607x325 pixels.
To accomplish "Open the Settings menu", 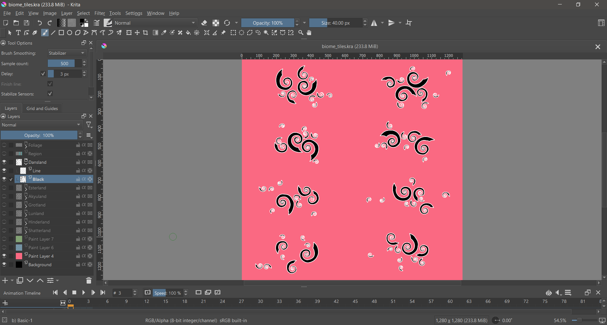I will click(x=134, y=13).
